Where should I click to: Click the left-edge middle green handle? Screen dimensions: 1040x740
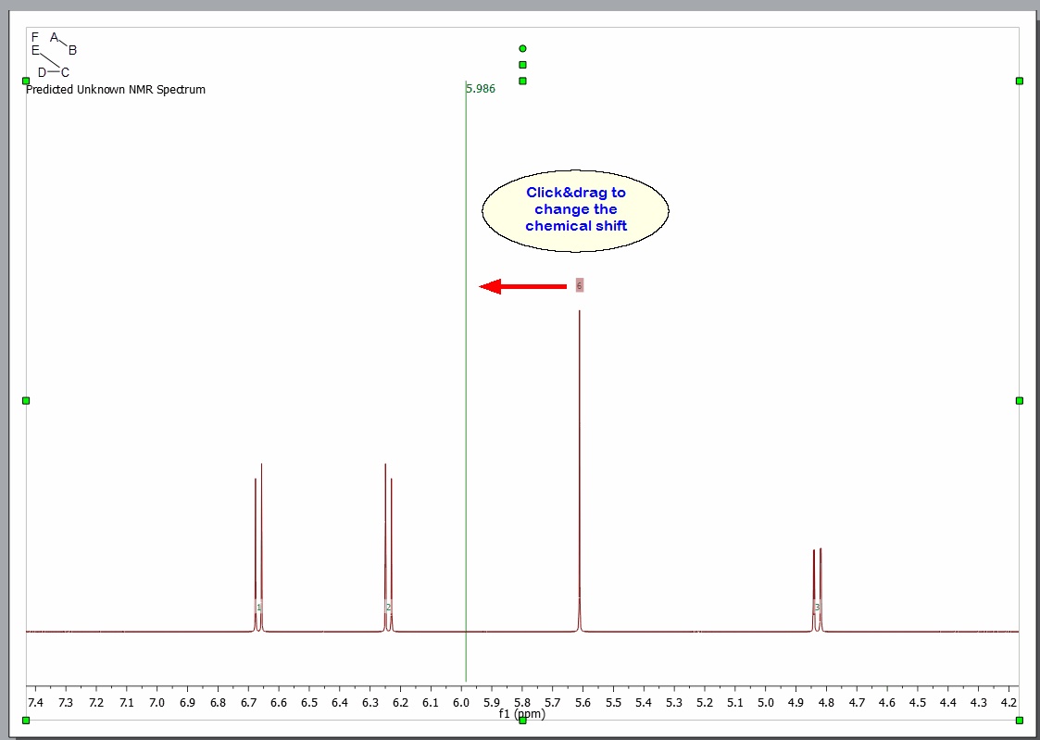click(x=26, y=400)
